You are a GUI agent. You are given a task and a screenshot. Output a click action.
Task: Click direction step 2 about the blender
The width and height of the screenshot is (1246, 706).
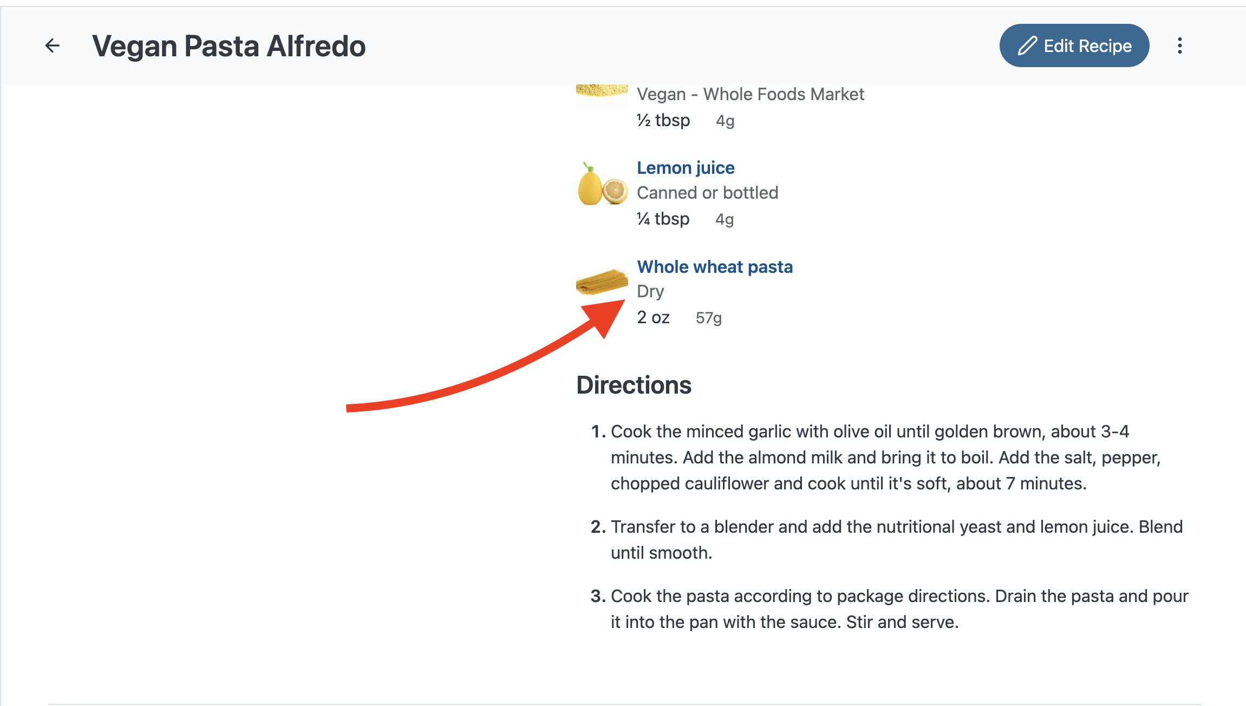pos(896,540)
